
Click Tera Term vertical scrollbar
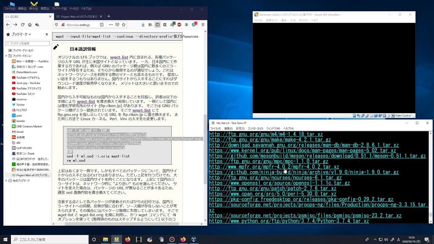click(x=431, y=177)
